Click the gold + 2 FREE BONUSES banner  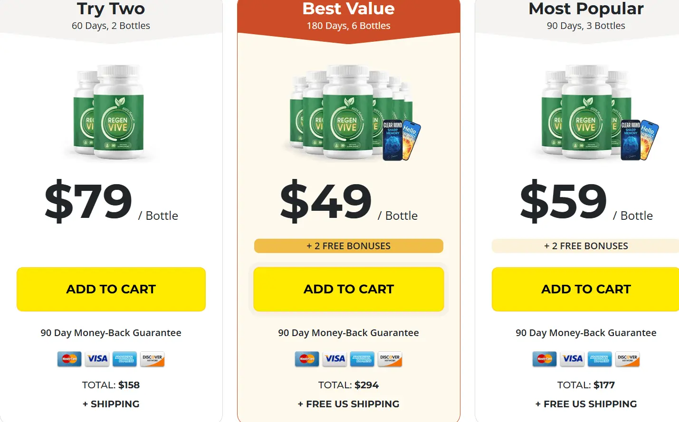tap(349, 246)
